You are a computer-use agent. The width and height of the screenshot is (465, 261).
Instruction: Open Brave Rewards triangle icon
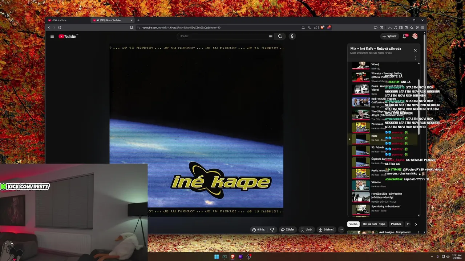click(328, 28)
